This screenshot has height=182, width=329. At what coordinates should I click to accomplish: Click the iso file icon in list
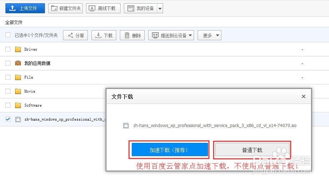[x=18, y=120]
